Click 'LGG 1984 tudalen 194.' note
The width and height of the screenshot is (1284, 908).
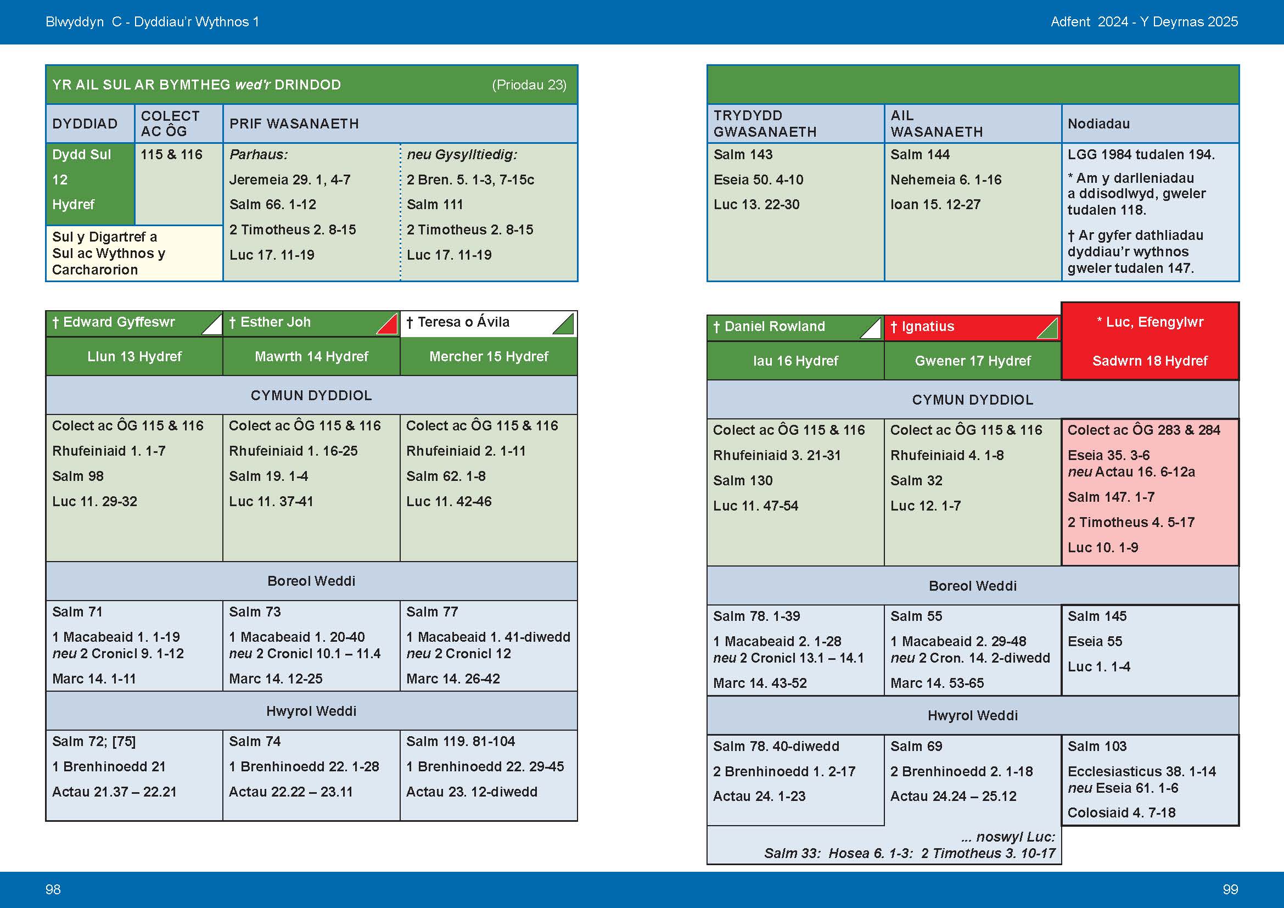click(1141, 155)
